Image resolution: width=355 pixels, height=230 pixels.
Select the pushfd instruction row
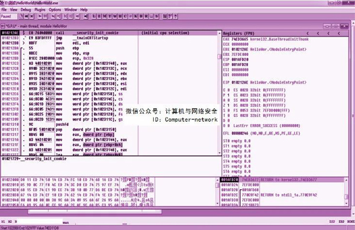[109, 124]
